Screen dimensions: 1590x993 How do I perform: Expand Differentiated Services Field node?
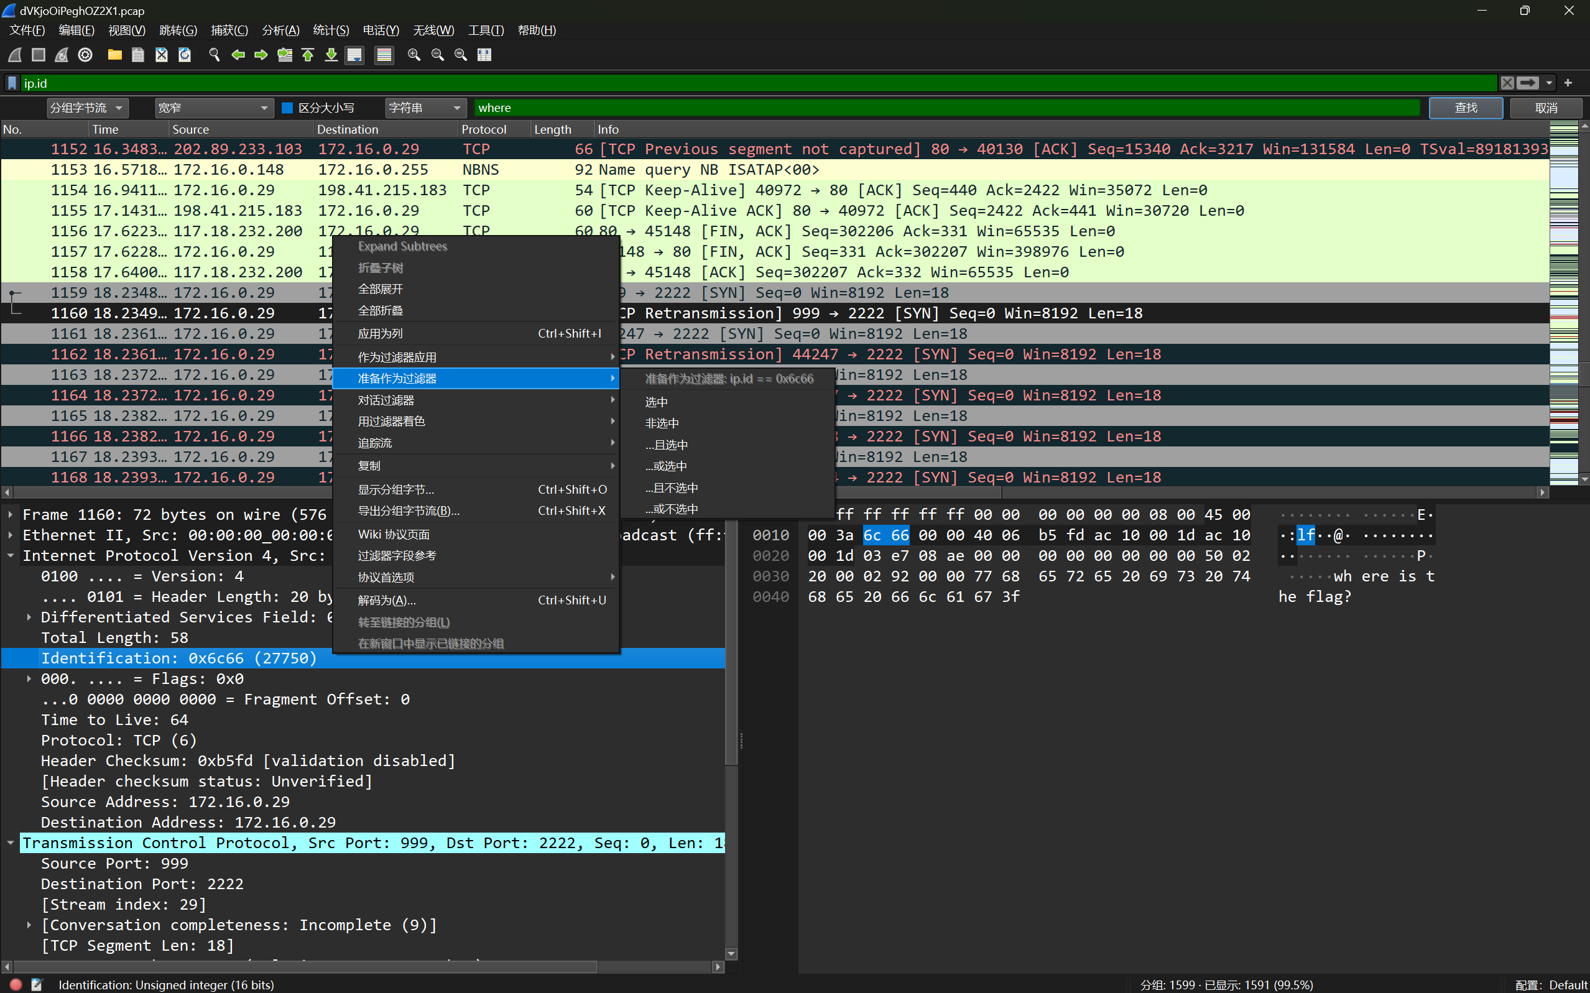point(29,617)
